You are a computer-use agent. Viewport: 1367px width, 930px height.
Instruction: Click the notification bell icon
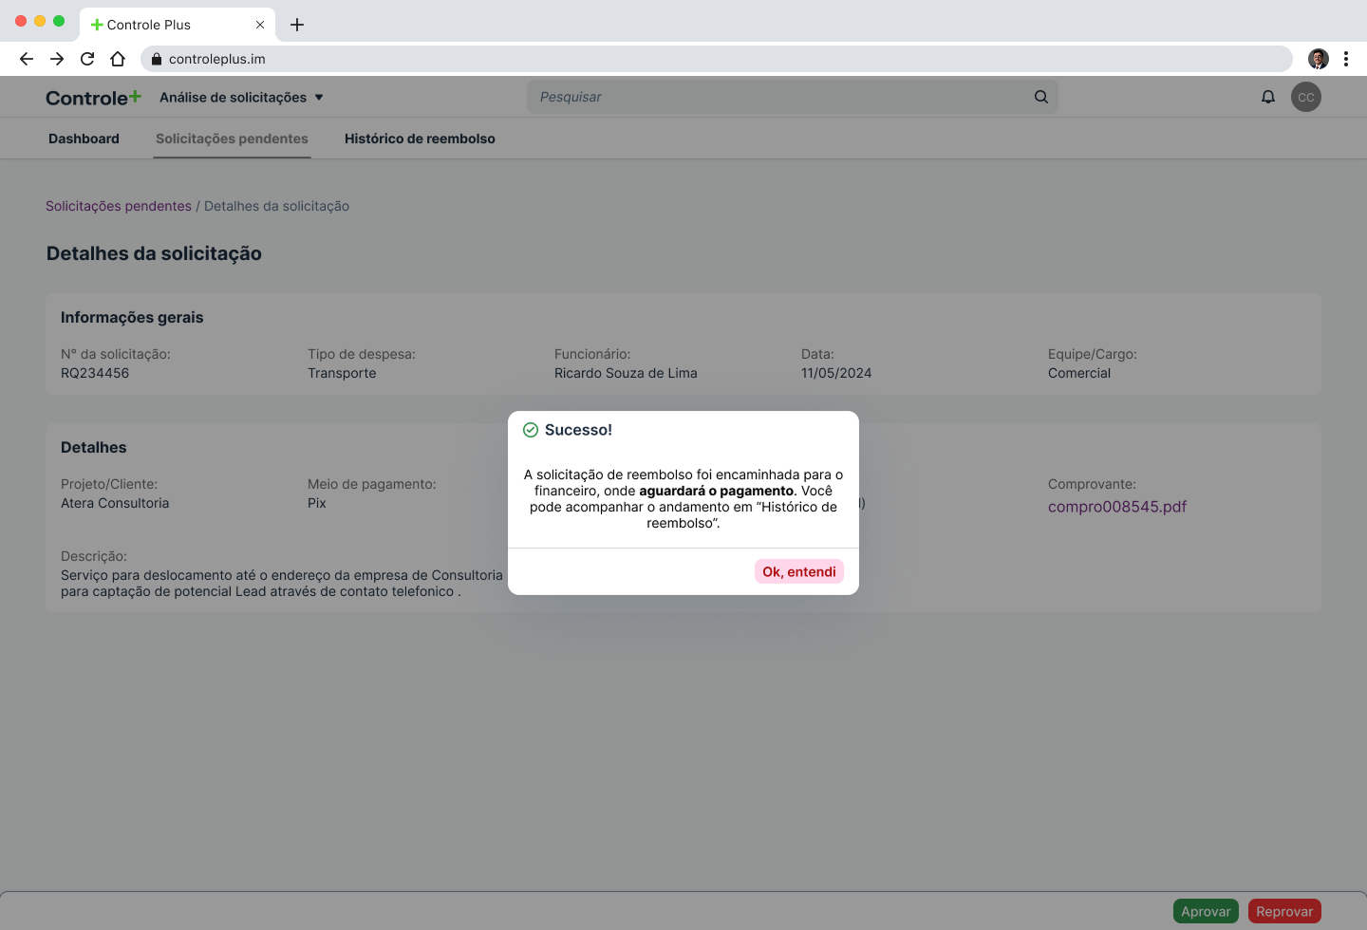tap(1267, 97)
